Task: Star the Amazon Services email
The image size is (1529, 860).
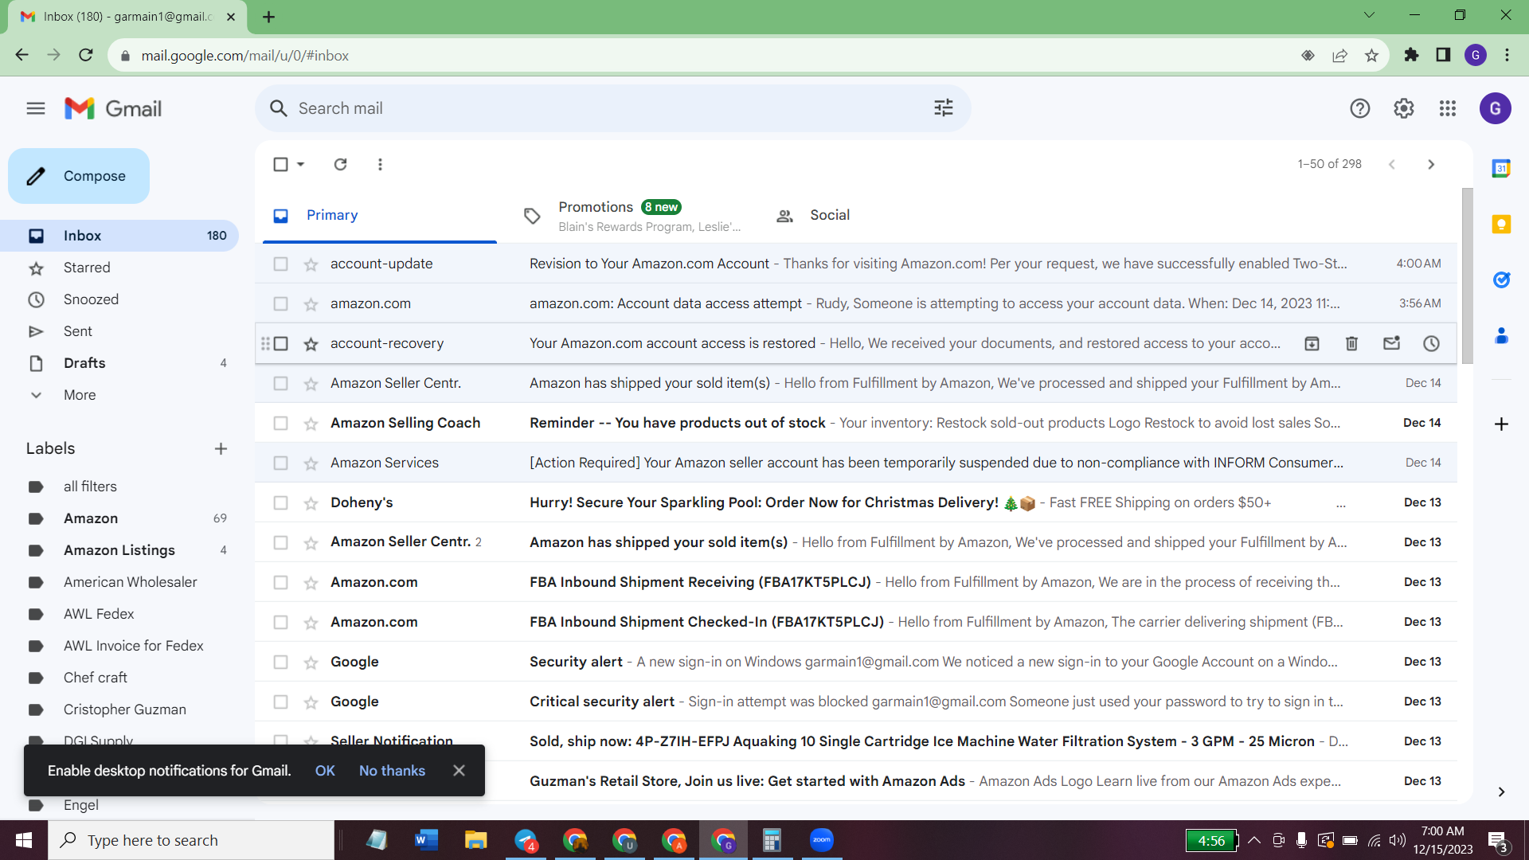Action: [x=311, y=463]
